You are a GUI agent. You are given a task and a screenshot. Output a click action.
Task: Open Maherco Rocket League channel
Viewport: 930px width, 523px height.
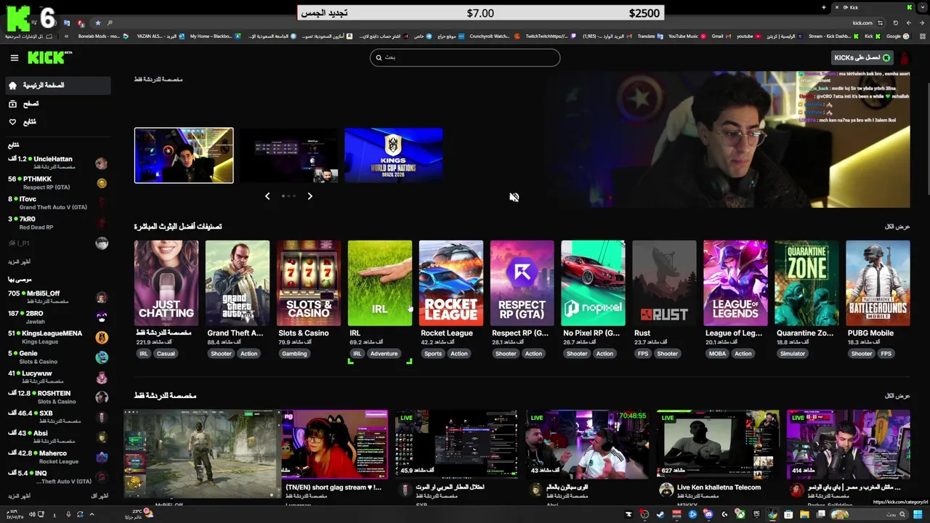(x=57, y=457)
